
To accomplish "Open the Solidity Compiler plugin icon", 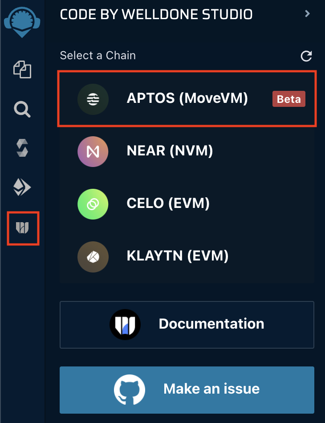I will [22, 148].
